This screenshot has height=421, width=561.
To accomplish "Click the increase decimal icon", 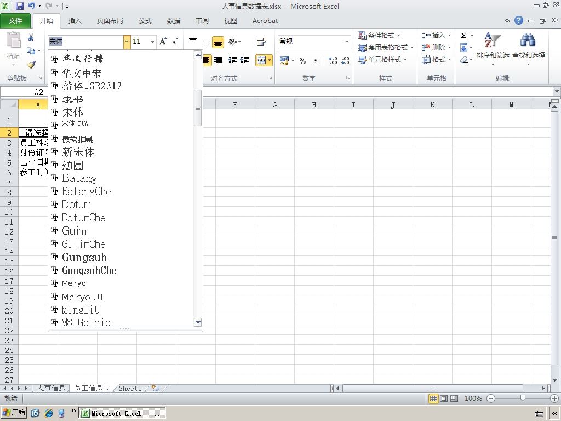I will [x=333, y=60].
